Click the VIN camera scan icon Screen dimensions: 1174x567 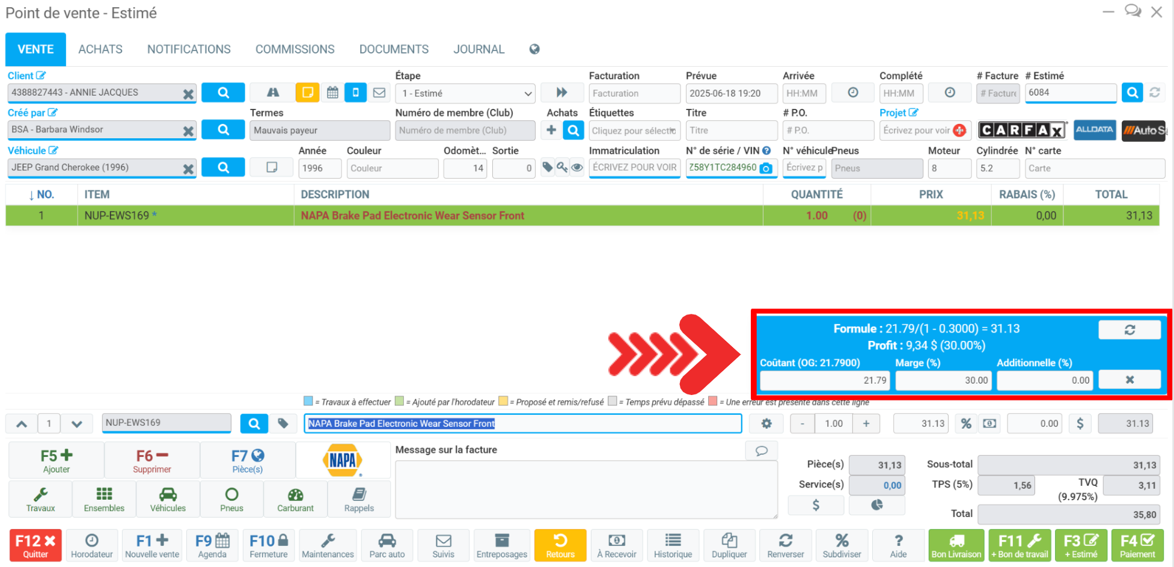click(x=766, y=168)
